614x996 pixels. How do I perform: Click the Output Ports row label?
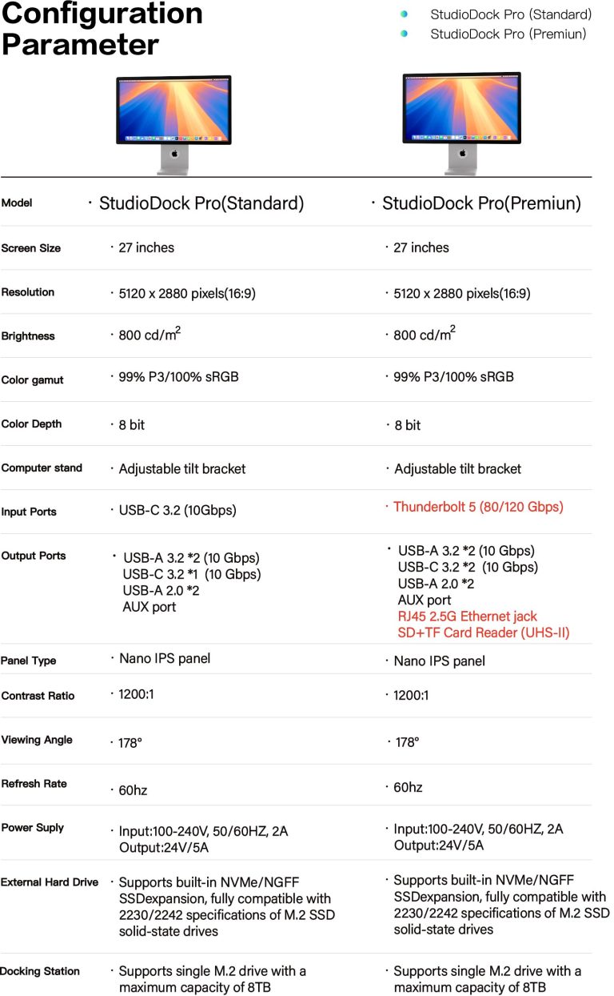click(x=34, y=556)
